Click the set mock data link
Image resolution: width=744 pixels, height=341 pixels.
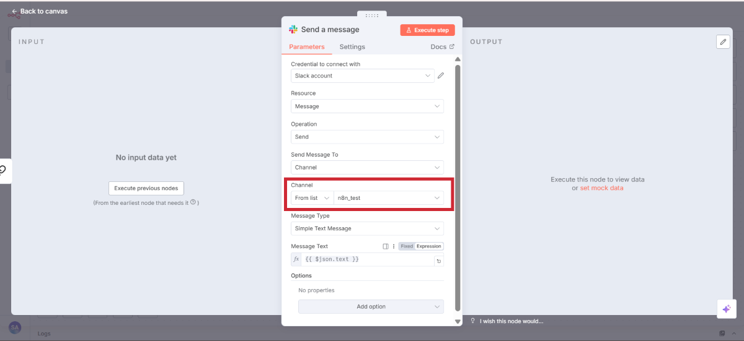click(601, 188)
